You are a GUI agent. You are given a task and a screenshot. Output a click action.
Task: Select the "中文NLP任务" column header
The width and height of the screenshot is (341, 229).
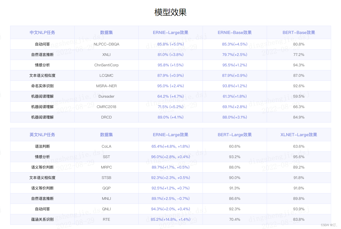tap(42, 32)
